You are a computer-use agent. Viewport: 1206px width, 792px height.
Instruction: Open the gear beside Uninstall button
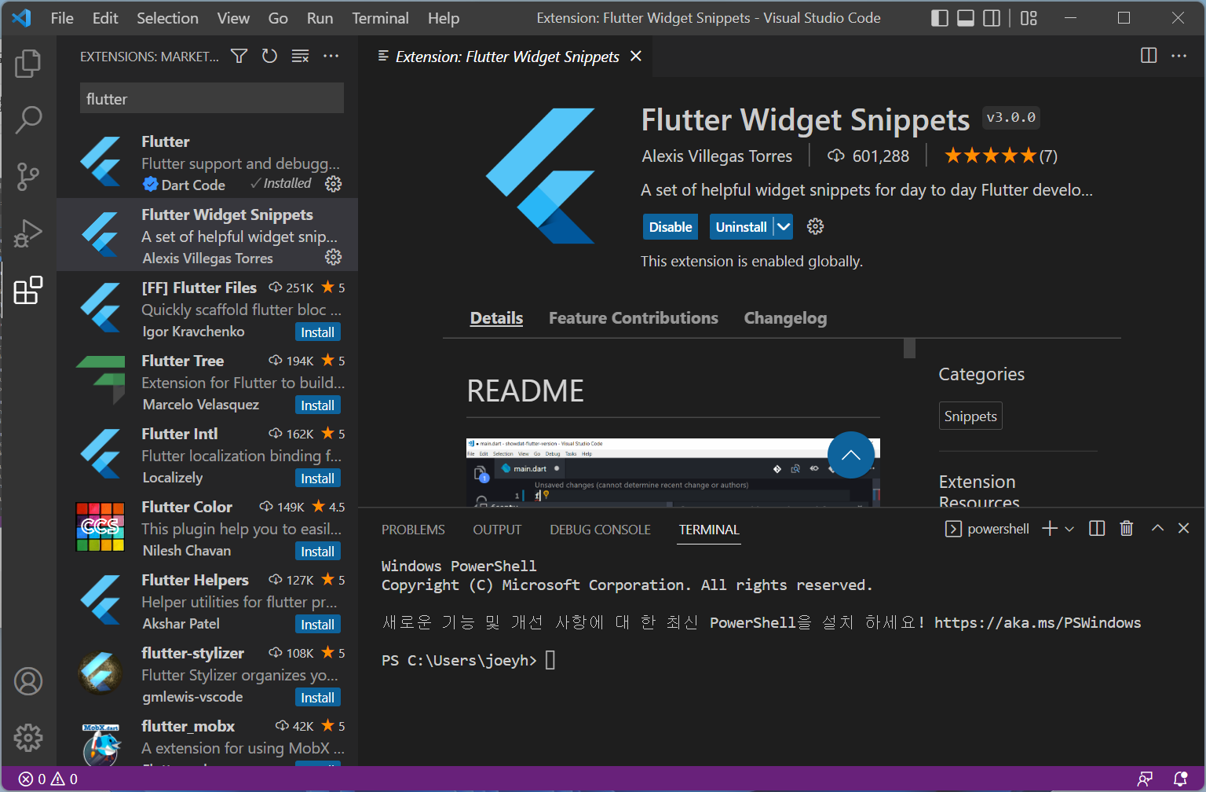click(816, 226)
